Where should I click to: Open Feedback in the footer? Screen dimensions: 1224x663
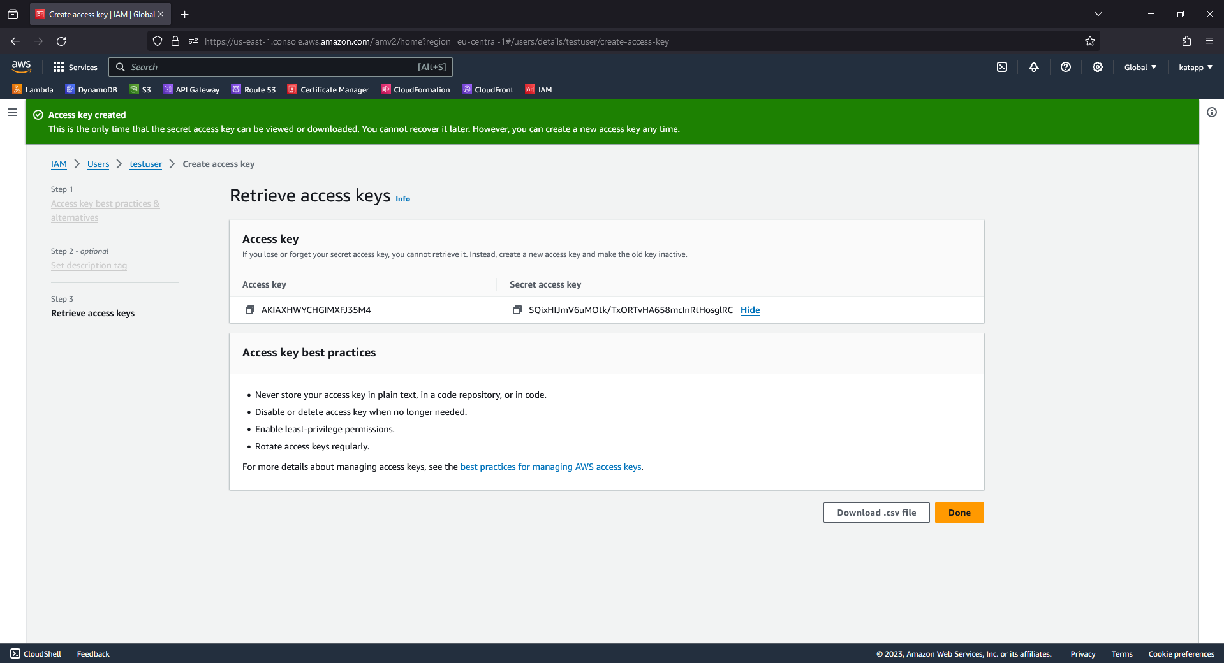[x=93, y=654]
